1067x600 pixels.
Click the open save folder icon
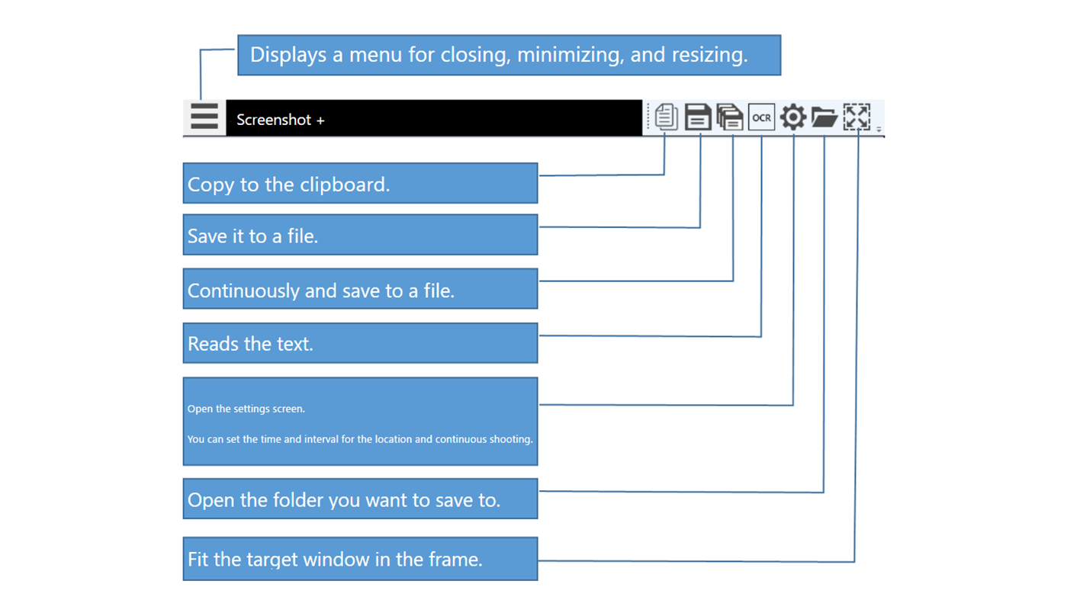click(x=824, y=117)
